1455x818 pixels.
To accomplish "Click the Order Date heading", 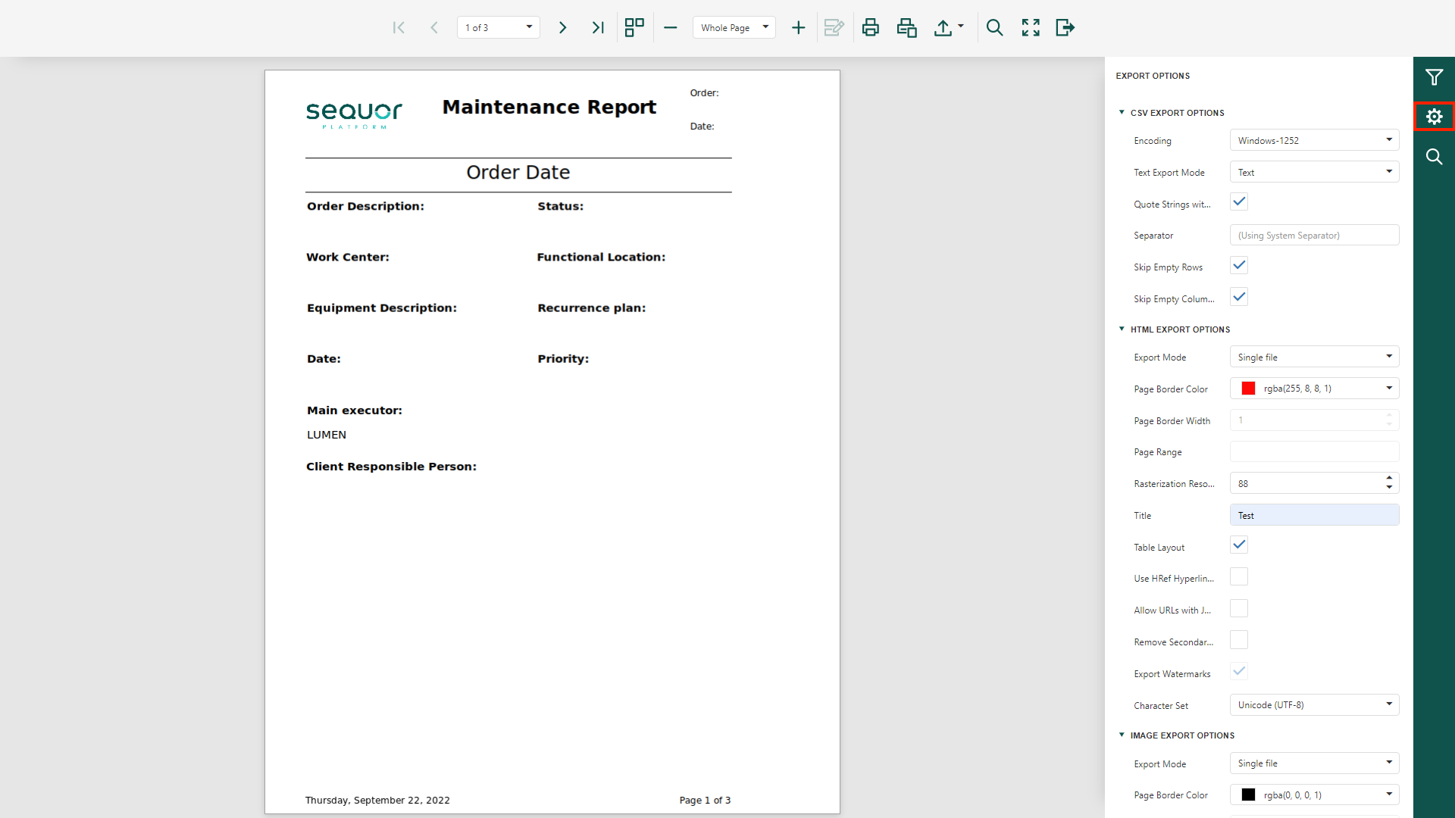I will pyautogui.click(x=518, y=173).
